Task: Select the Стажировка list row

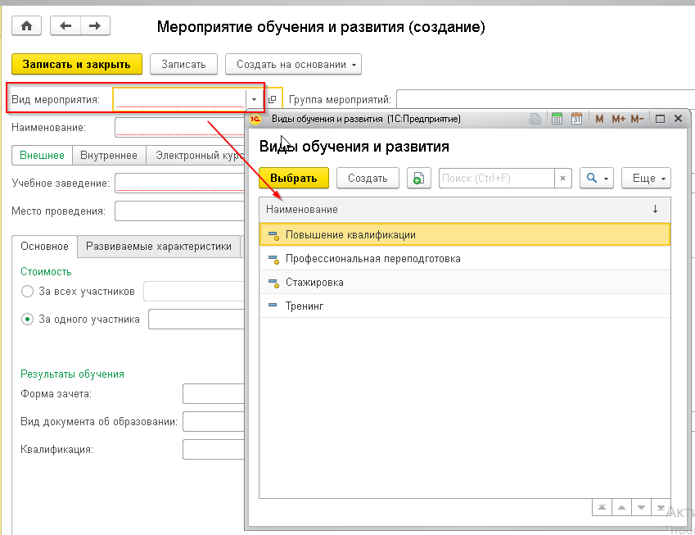Action: [314, 282]
